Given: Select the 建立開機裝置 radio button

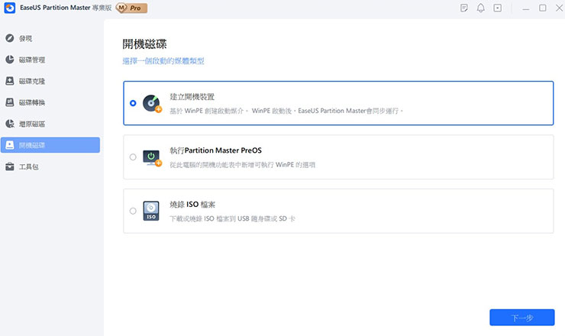Looking at the screenshot, I should pos(133,103).
